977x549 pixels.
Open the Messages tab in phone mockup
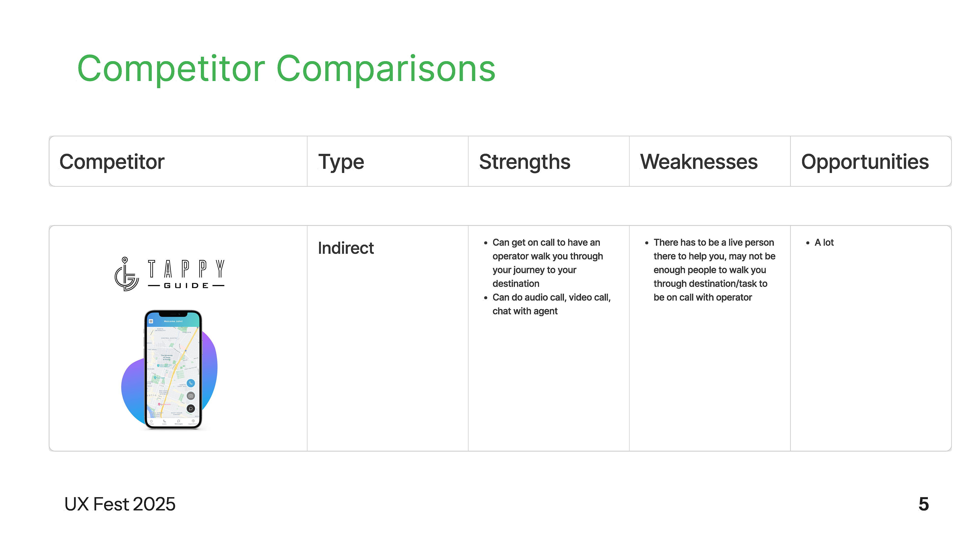[x=179, y=421]
